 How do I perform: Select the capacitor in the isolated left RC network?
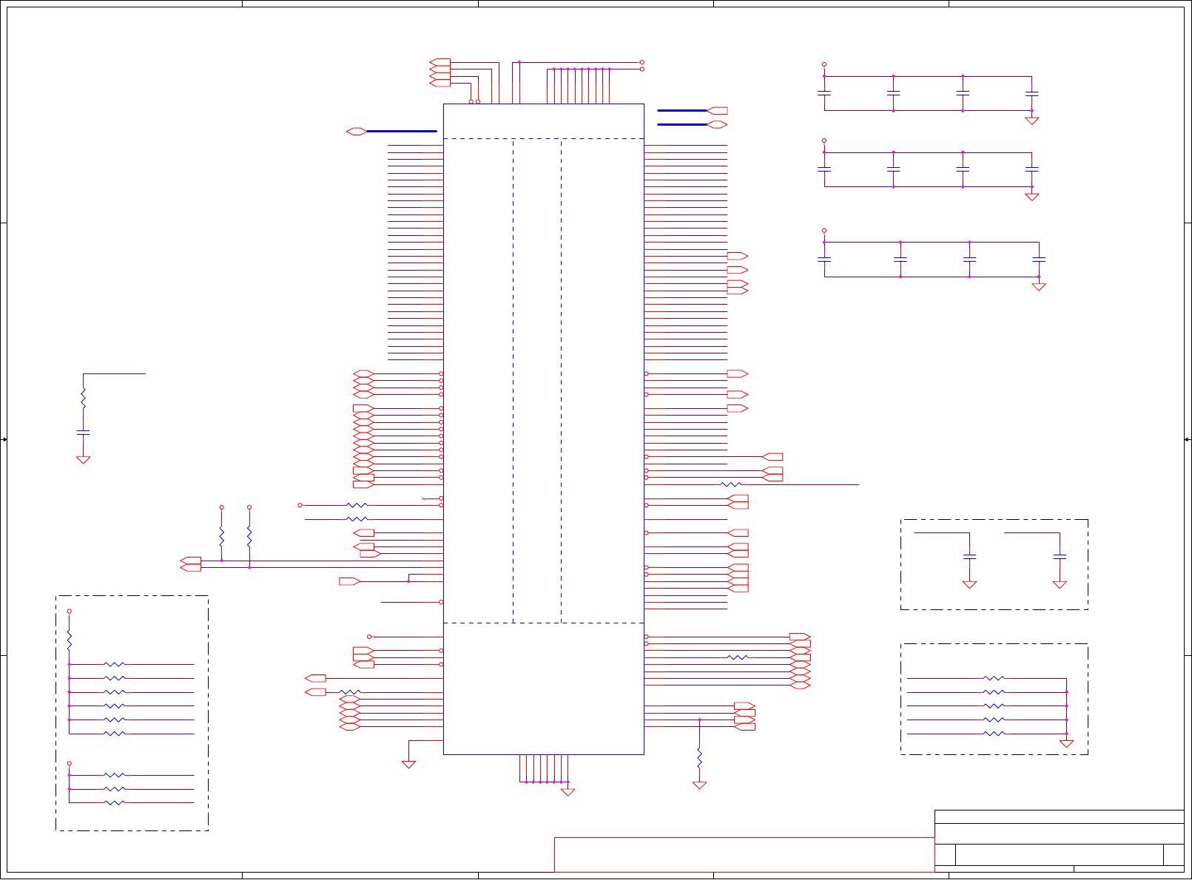coord(84,431)
